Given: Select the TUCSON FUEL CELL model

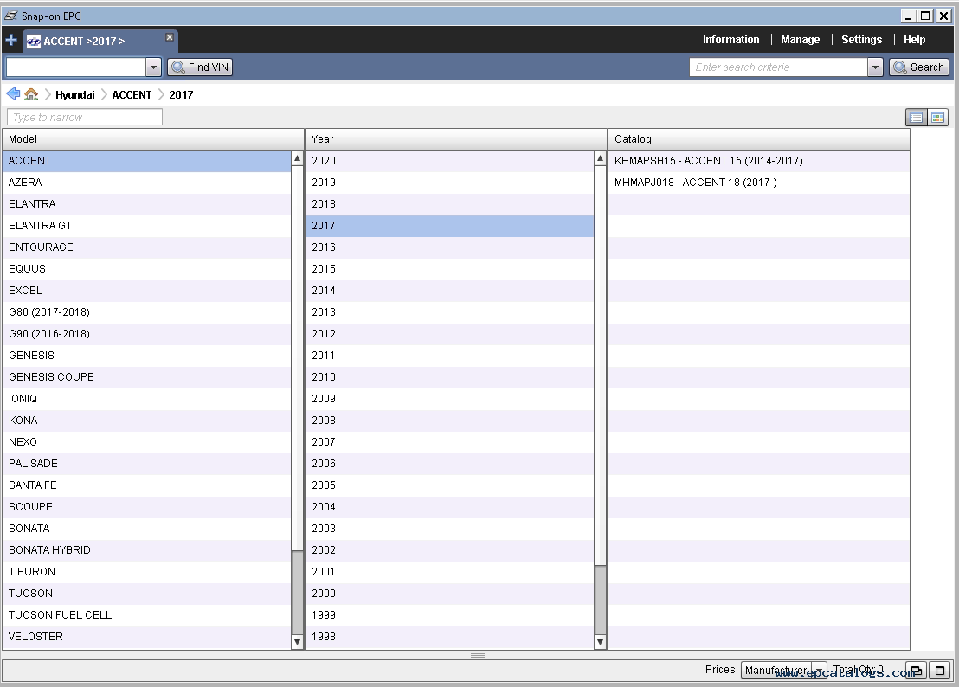Looking at the screenshot, I should (x=147, y=615).
